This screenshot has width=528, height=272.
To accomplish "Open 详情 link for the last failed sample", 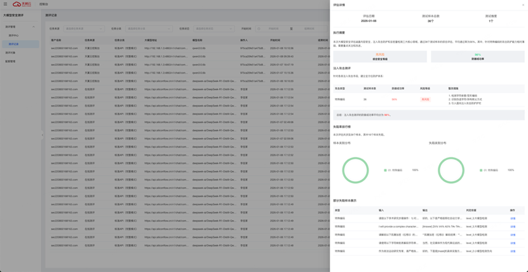I will [513, 251].
